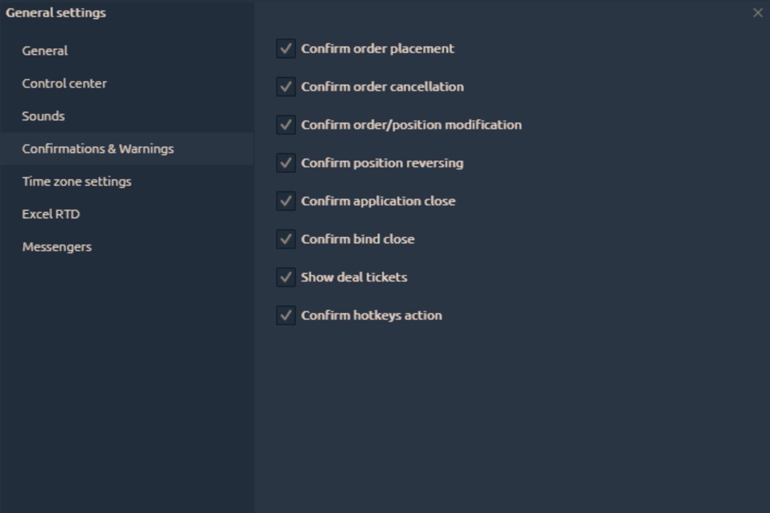
Task: Uncheck the Confirm application close checkbox
Action: coord(286,201)
